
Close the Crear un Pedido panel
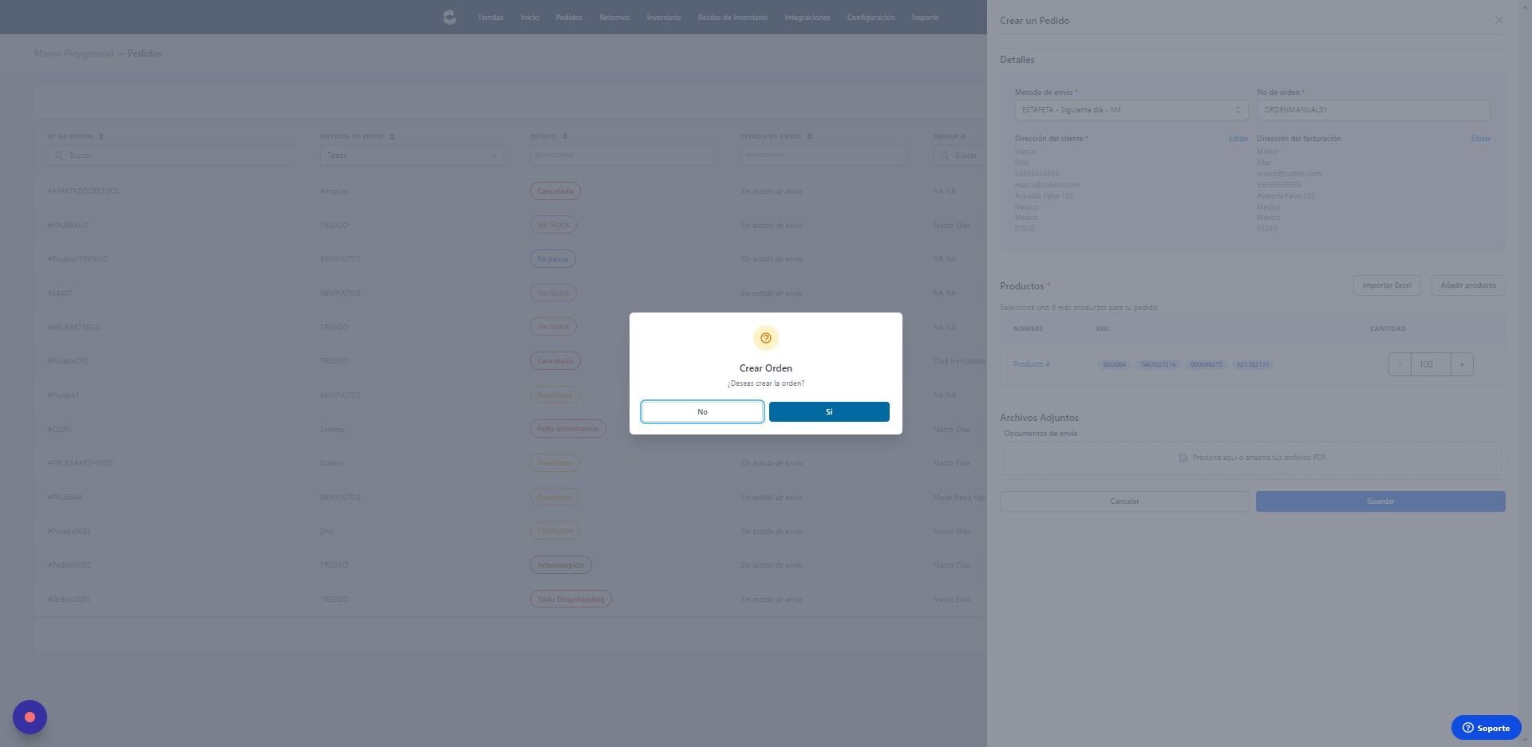click(x=1499, y=20)
